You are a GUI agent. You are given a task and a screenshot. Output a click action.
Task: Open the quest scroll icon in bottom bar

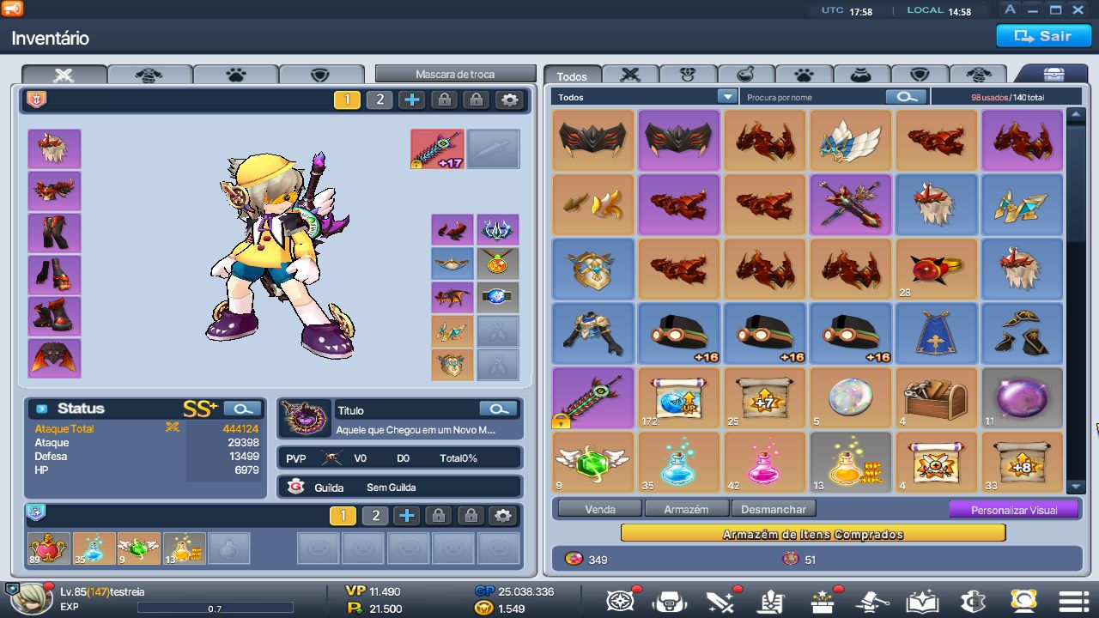tap(770, 600)
